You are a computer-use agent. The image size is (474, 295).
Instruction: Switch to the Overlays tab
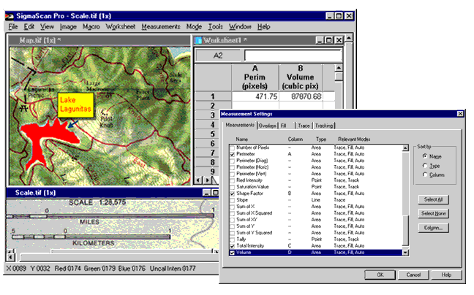pos(268,126)
